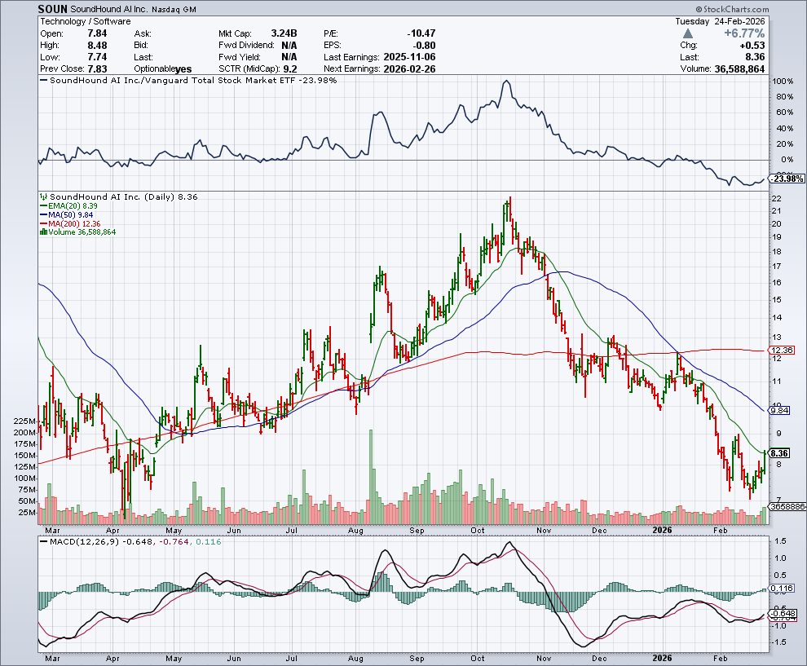Click the 100% label on ratio axis
This screenshot has width=807, height=666.
tap(783, 82)
